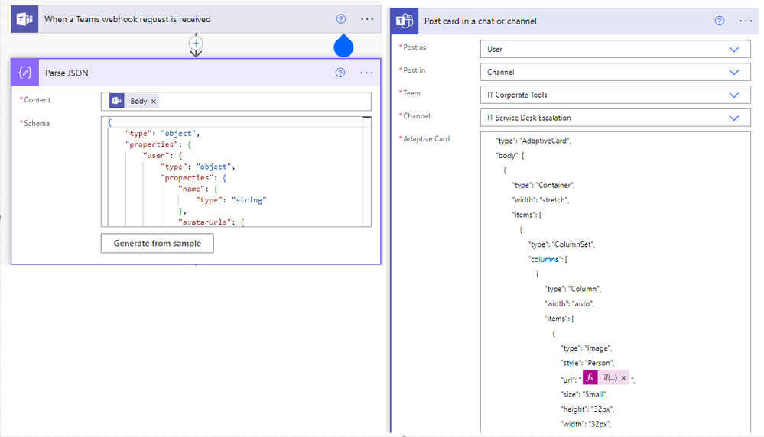Click inside the Content input field

point(236,101)
